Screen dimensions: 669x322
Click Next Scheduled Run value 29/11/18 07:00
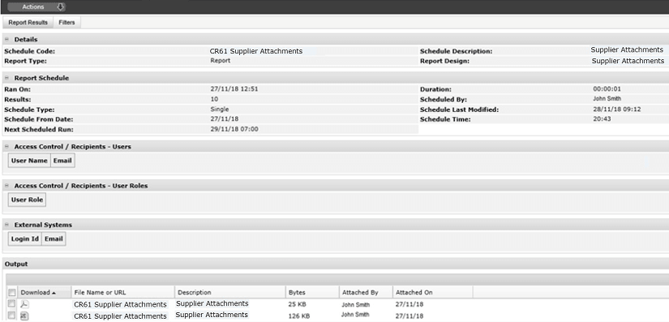pos(234,129)
